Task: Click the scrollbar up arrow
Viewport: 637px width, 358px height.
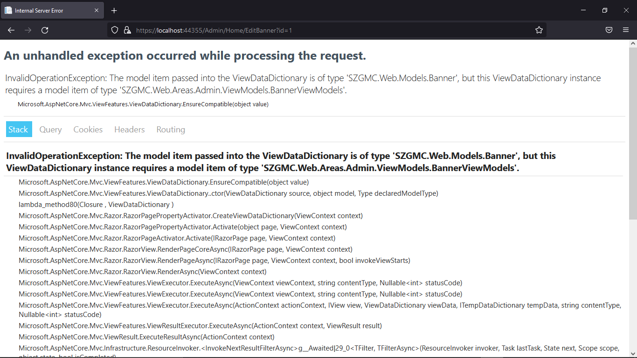Action: (x=633, y=43)
